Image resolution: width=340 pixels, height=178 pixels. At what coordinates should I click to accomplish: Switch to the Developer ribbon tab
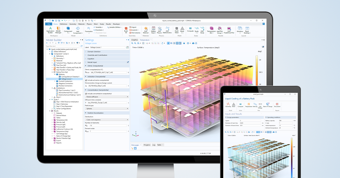(116, 24)
